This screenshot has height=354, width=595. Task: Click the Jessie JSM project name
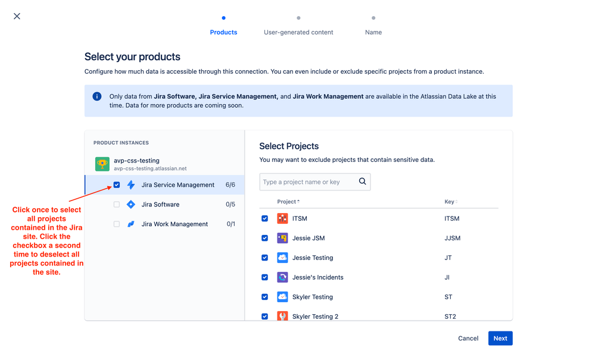coord(309,238)
